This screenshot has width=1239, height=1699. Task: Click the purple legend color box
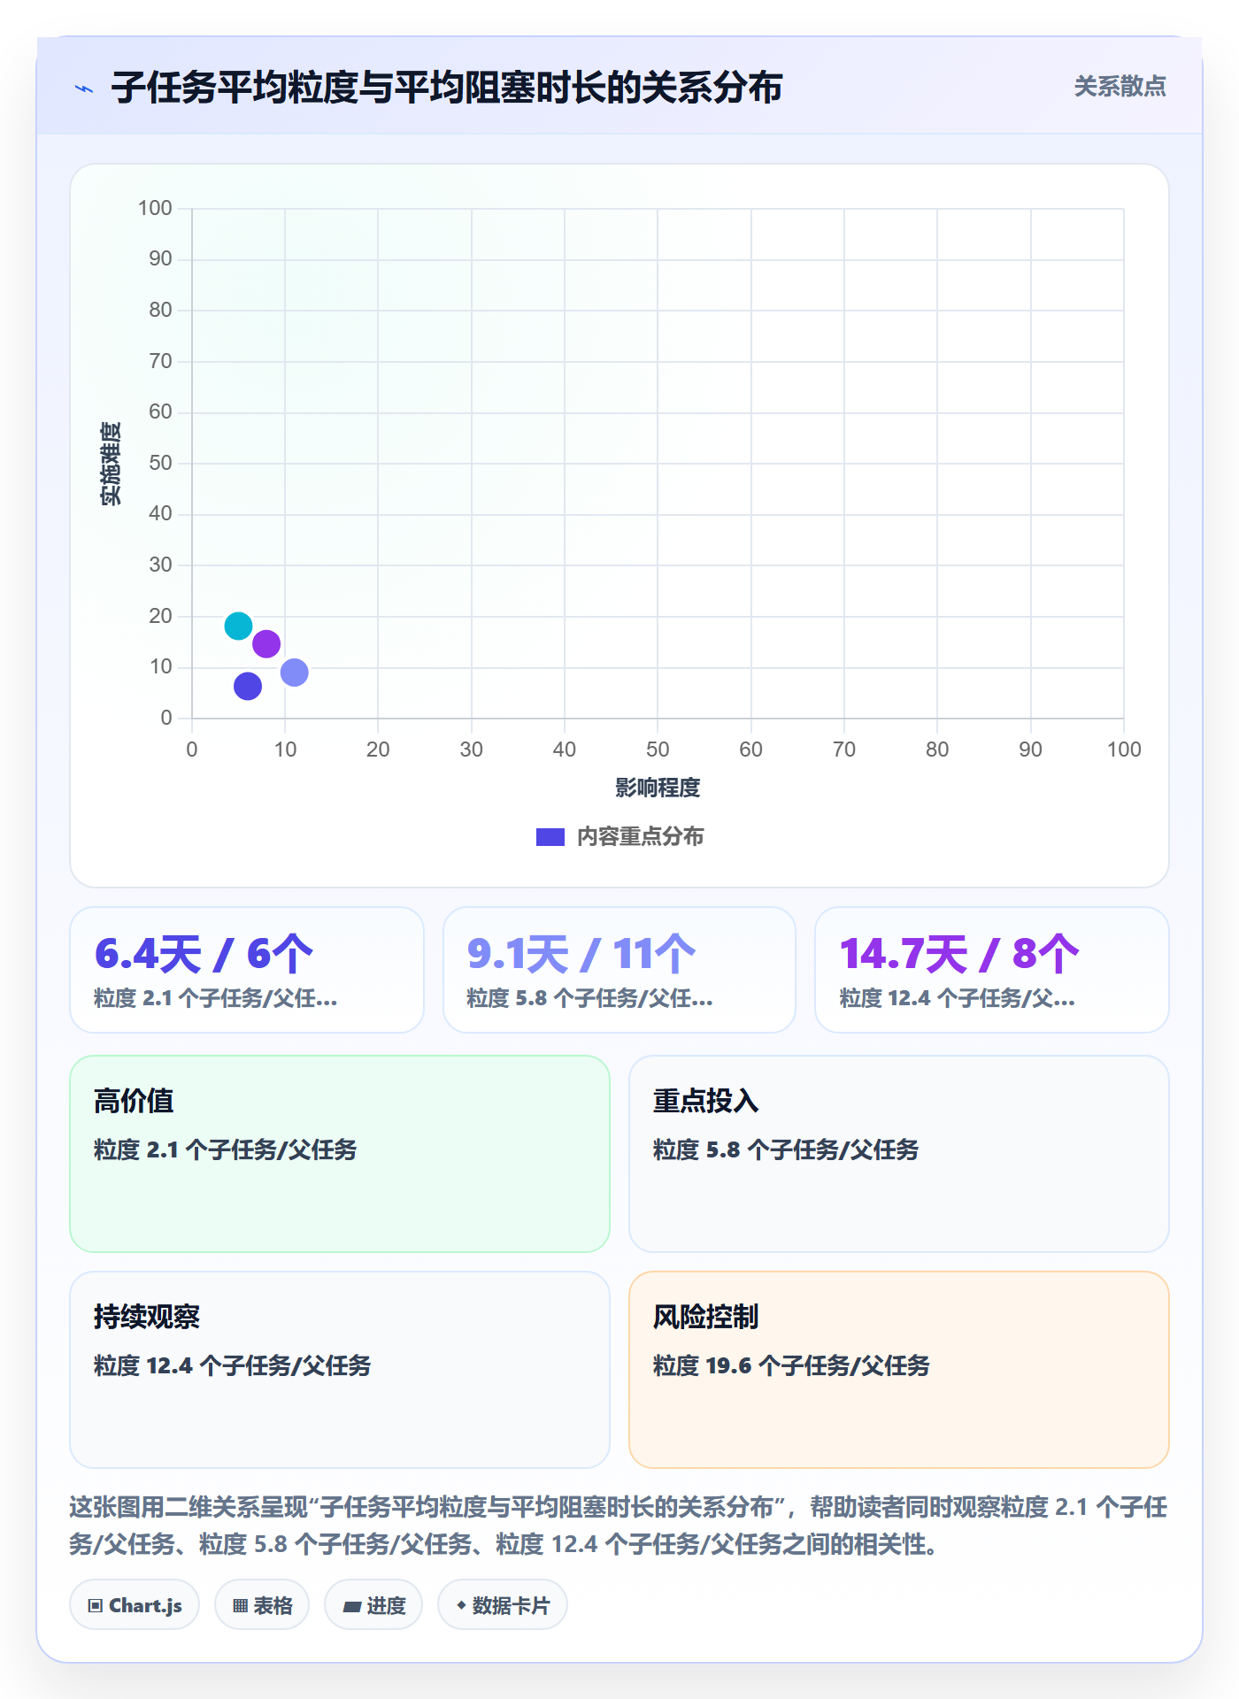tap(550, 836)
